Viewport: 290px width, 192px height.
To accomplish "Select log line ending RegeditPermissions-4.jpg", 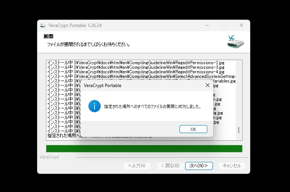I will [x=136, y=72].
